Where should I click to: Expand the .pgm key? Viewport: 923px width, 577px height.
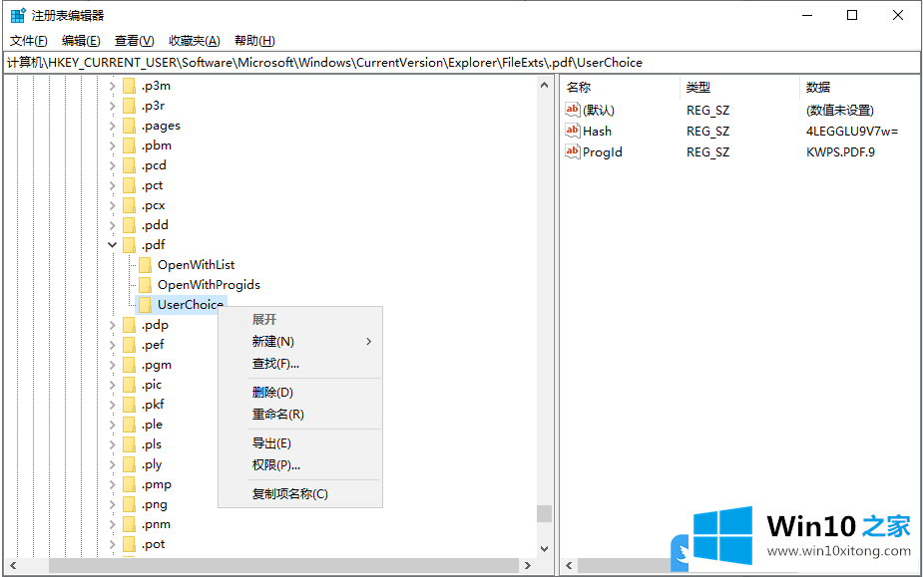(113, 366)
